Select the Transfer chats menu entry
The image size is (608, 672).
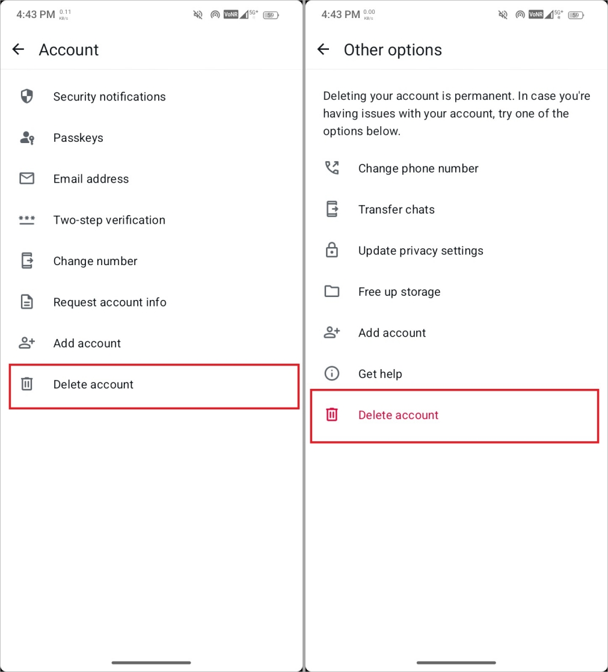pyautogui.click(x=396, y=209)
